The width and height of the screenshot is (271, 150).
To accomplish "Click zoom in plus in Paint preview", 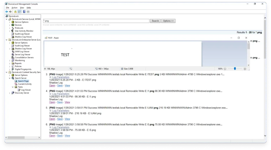I will click(245, 69).
